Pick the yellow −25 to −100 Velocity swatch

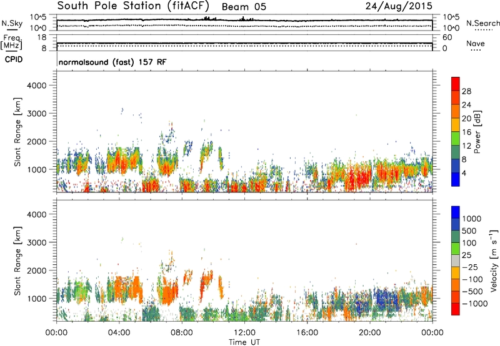(x=456, y=273)
